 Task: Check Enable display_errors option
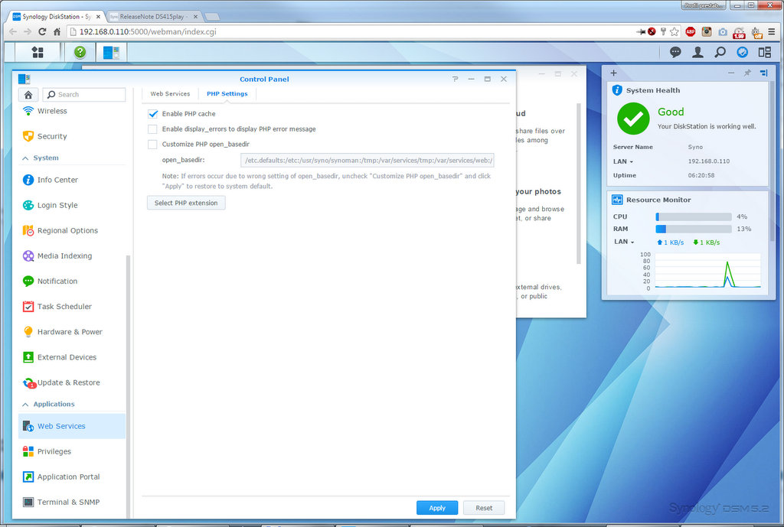pos(152,128)
